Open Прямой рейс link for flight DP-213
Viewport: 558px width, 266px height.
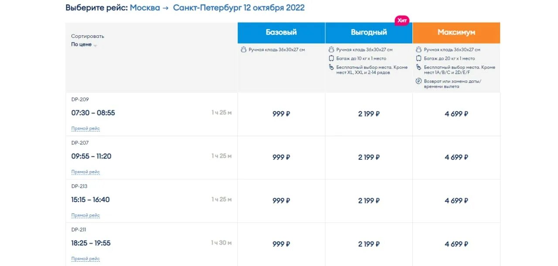point(85,215)
